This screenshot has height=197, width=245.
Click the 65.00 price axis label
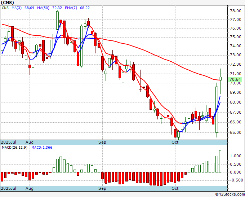pos(236,132)
